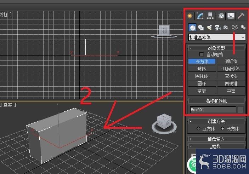Select the 立方体 radio button
The width and height of the screenshot is (249, 174).
pyautogui.click(x=198, y=129)
